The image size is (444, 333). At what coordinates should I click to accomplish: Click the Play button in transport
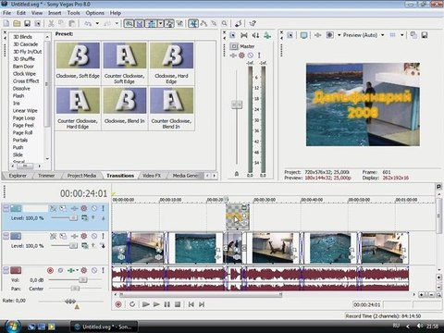pos(156,304)
